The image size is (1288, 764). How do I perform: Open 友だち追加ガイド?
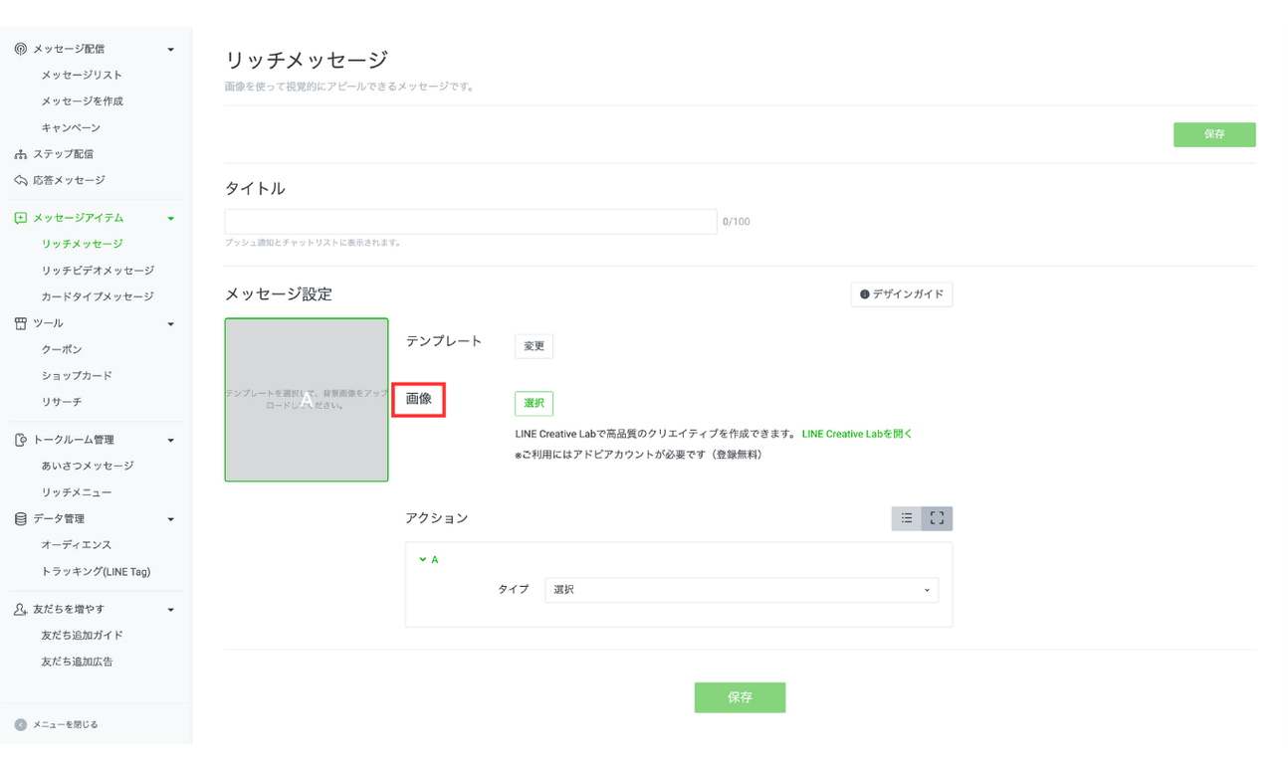tap(82, 635)
